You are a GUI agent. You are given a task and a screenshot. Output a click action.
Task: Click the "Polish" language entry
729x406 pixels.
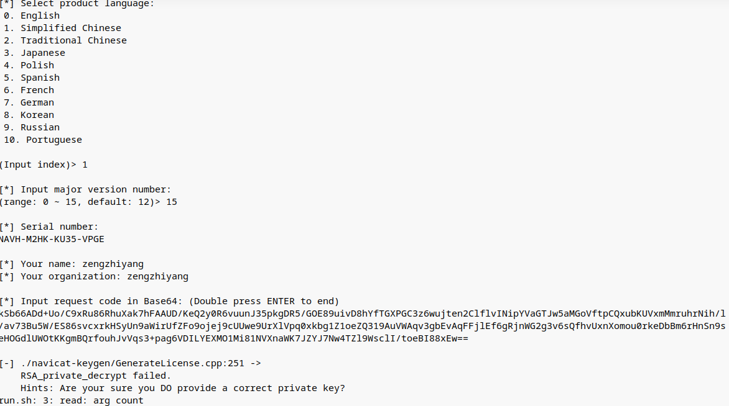37,65
